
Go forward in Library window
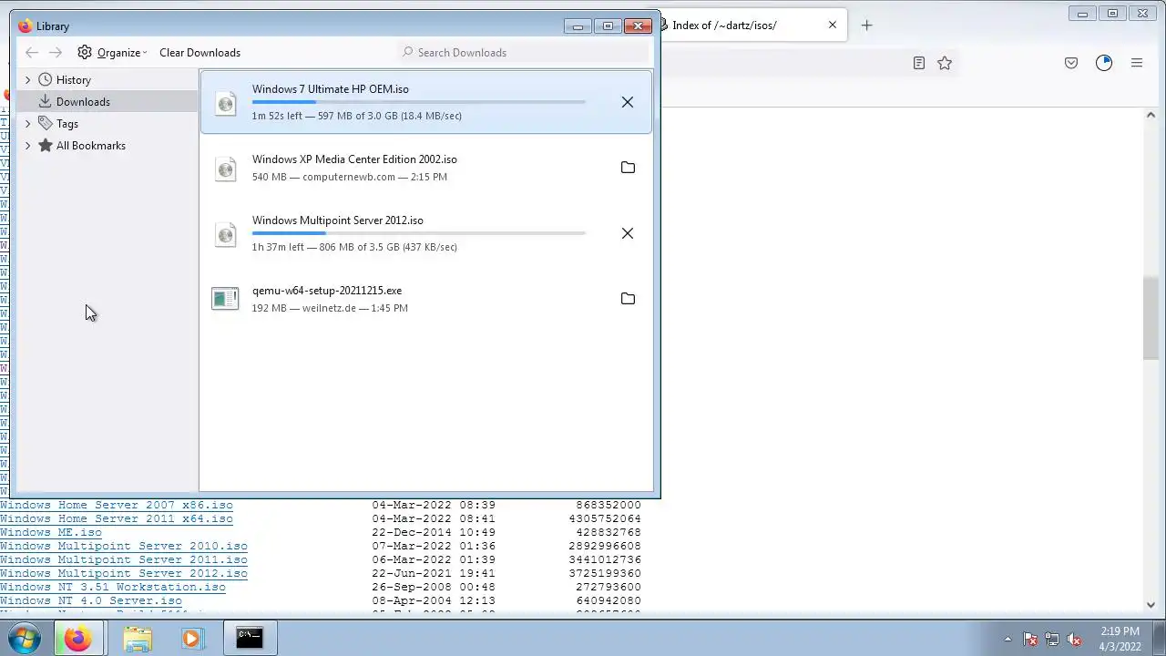[56, 53]
